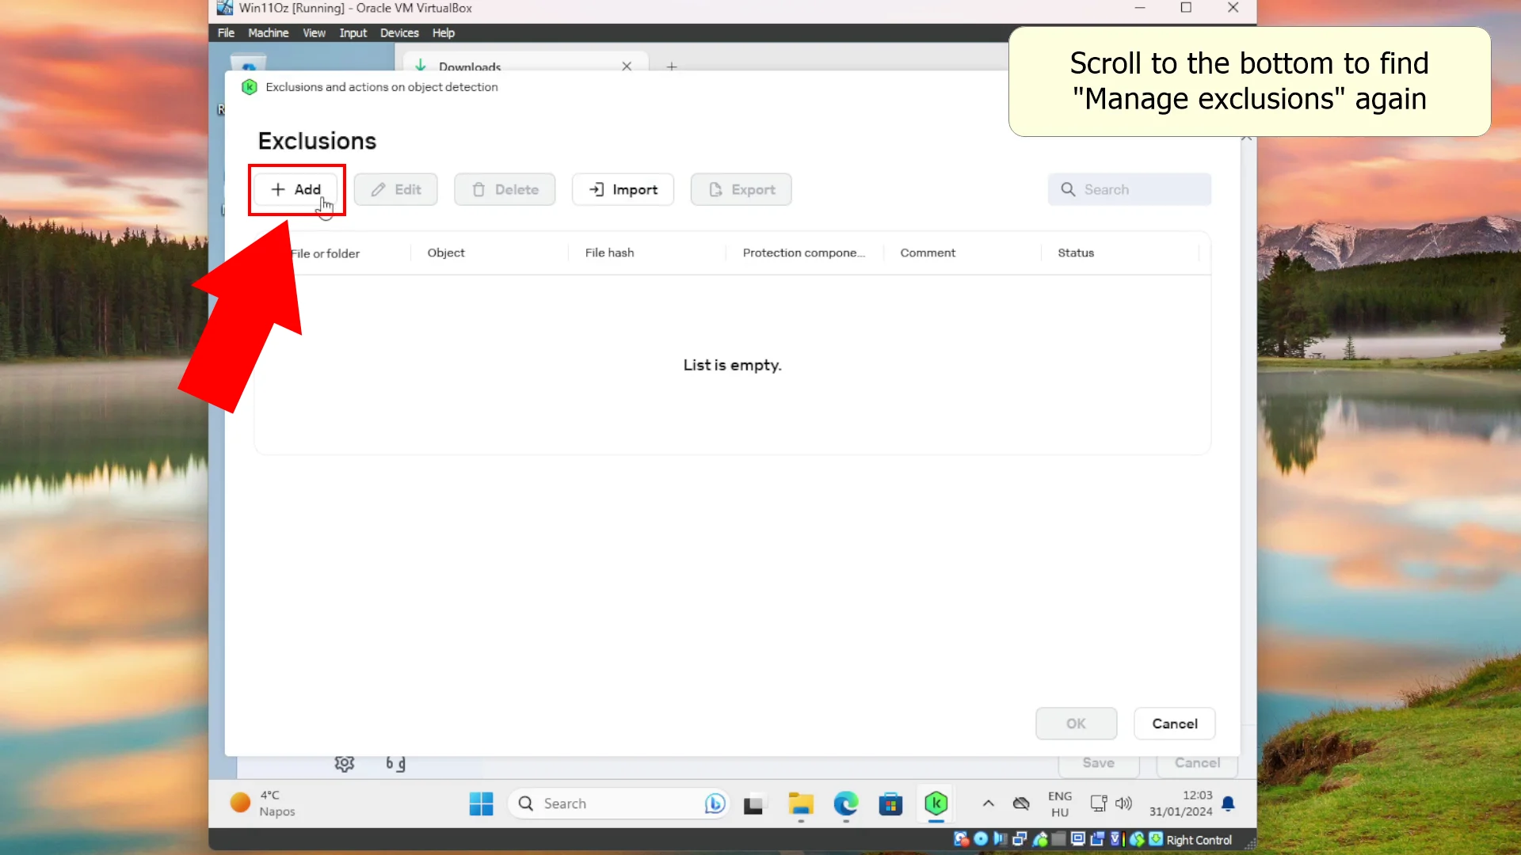Click the disabled Edit button
Screen dimensions: 1521x855
[x=395, y=189]
